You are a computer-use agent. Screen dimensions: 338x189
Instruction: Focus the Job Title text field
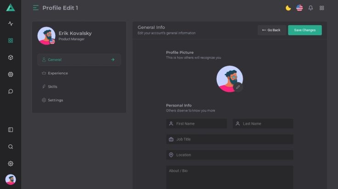(x=230, y=139)
